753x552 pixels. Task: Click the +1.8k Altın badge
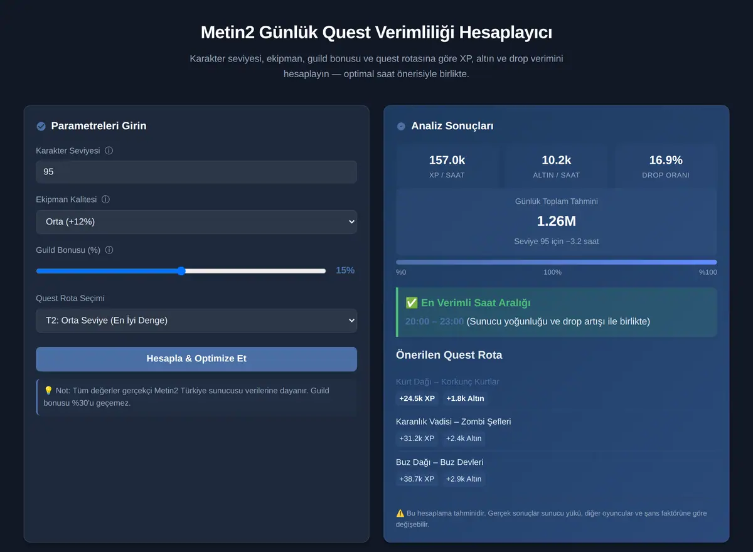[x=465, y=398]
